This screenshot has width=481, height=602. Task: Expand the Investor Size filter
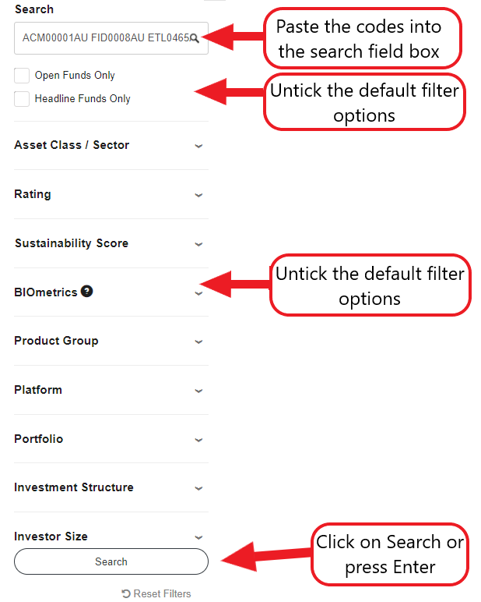tap(198, 537)
